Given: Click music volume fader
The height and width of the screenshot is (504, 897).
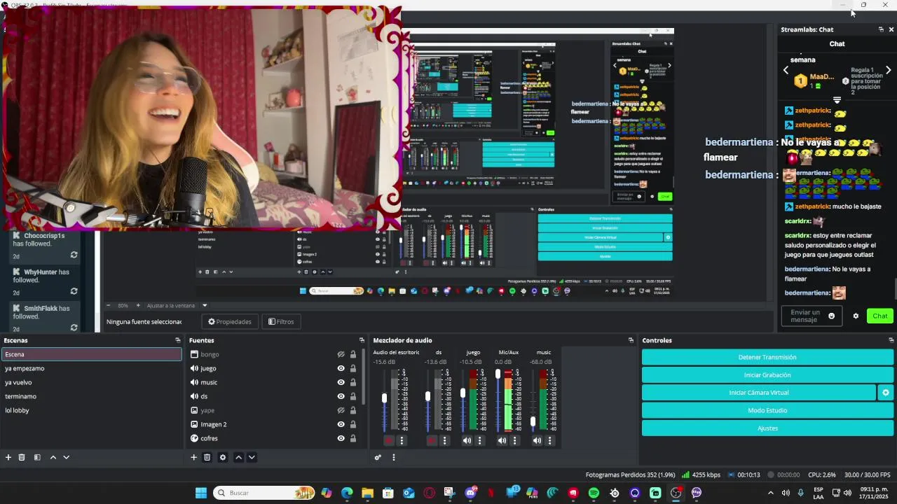Looking at the screenshot, I should 533,422.
